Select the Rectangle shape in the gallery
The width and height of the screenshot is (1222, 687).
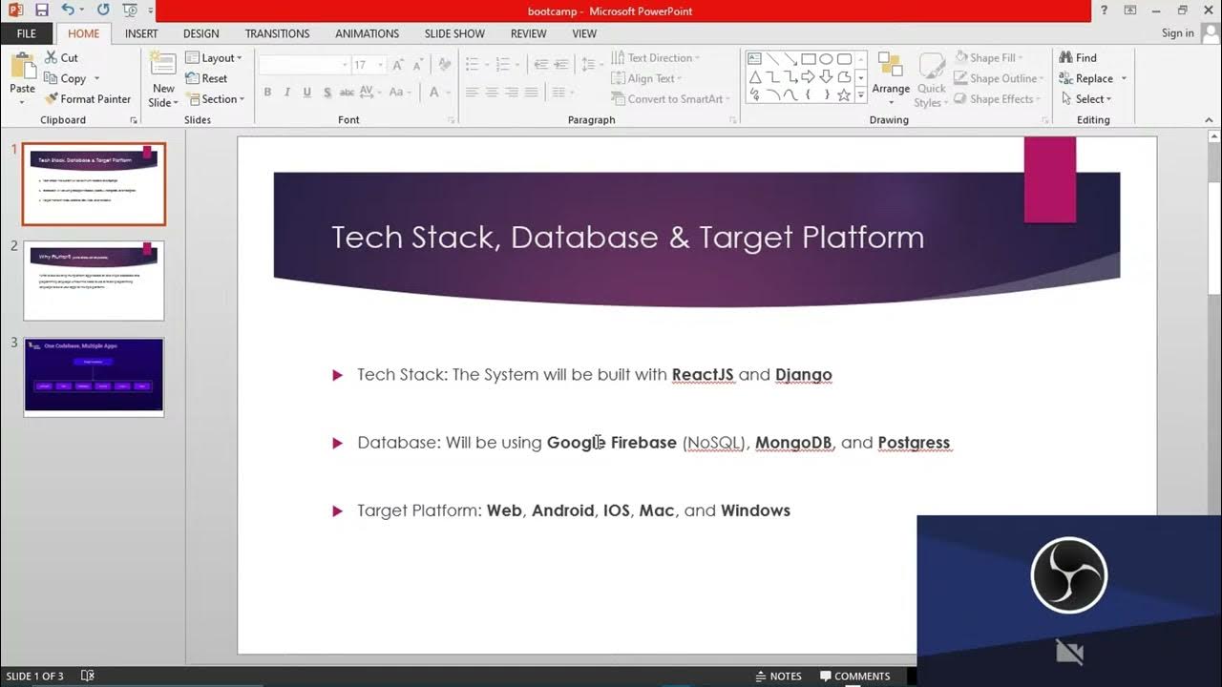(809, 59)
